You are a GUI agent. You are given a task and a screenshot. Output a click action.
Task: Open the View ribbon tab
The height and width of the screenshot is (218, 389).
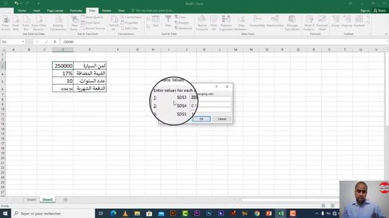click(121, 11)
